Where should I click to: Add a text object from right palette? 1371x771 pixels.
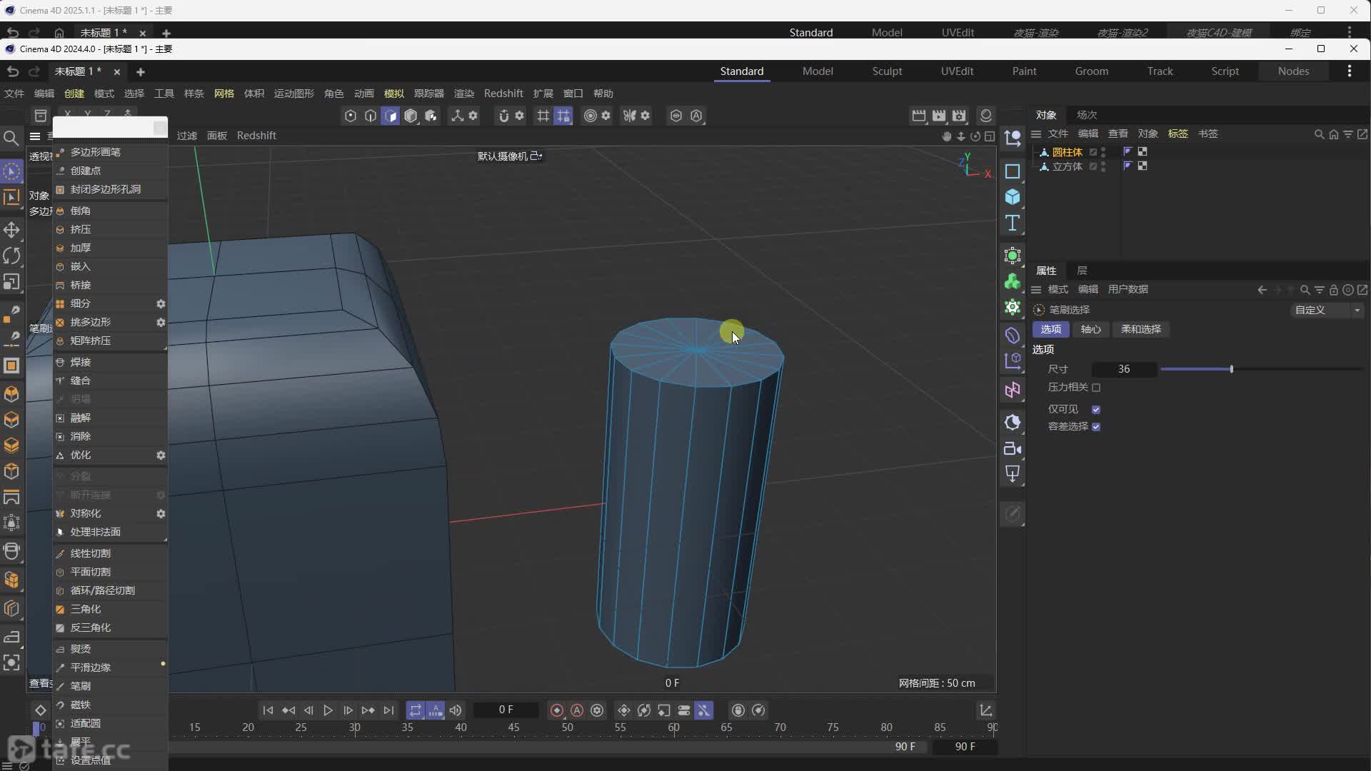[1013, 223]
